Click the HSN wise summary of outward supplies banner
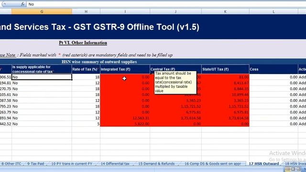Screen dimensions: 306x172 [99, 62]
